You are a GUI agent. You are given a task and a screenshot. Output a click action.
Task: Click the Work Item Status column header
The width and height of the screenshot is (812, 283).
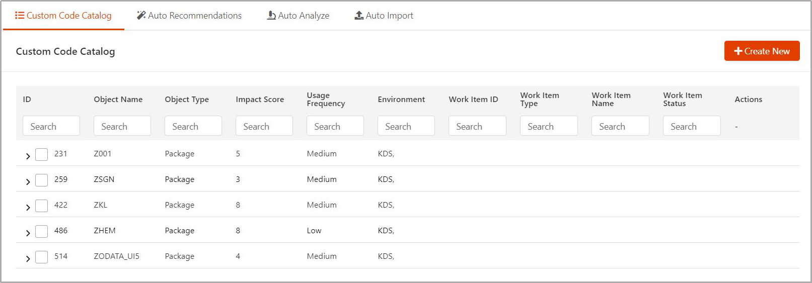click(x=683, y=100)
